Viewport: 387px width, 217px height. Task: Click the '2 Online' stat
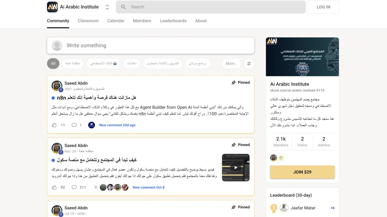[x=302, y=142]
